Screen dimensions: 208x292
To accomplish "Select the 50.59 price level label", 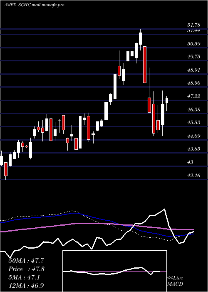I will 193,44.
